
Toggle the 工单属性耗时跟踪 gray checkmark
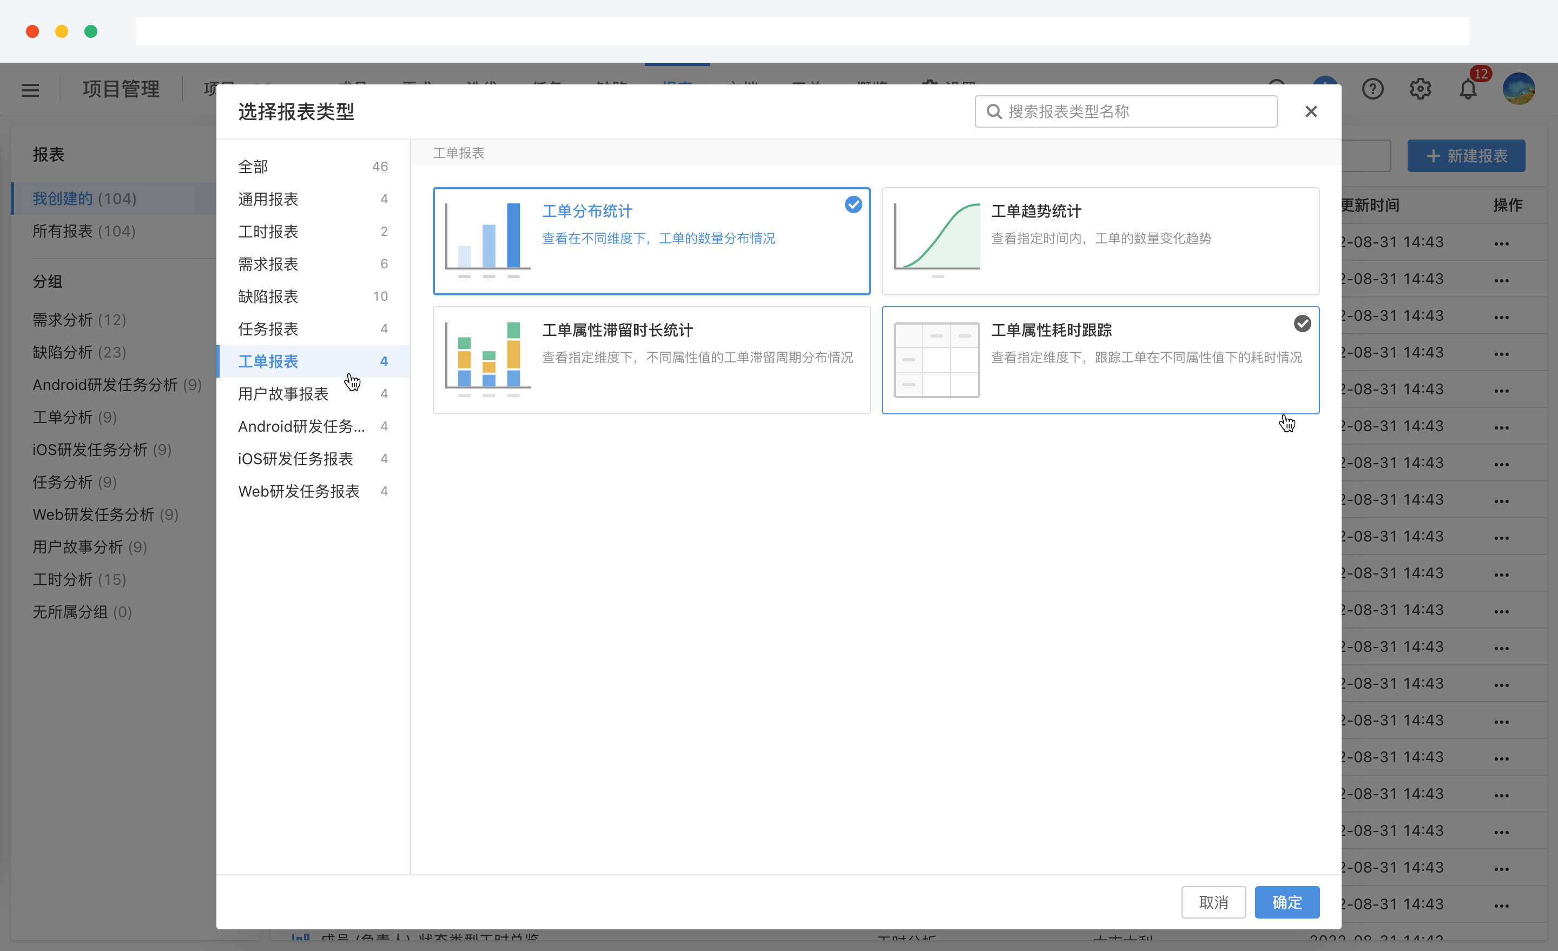1302,323
